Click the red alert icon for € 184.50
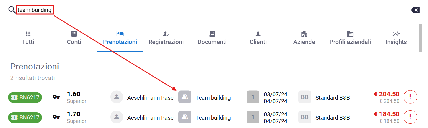Viewport: 428px width, 128px height. [x=410, y=117]
